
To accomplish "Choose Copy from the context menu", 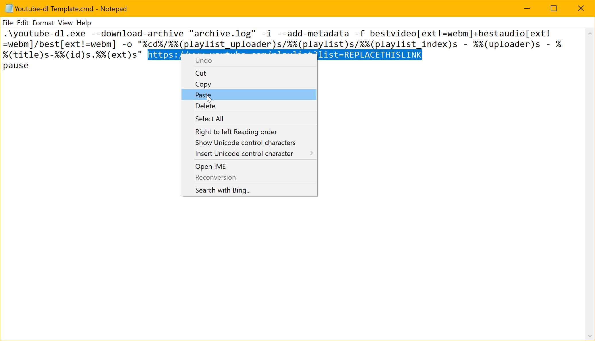I will 249,84.
